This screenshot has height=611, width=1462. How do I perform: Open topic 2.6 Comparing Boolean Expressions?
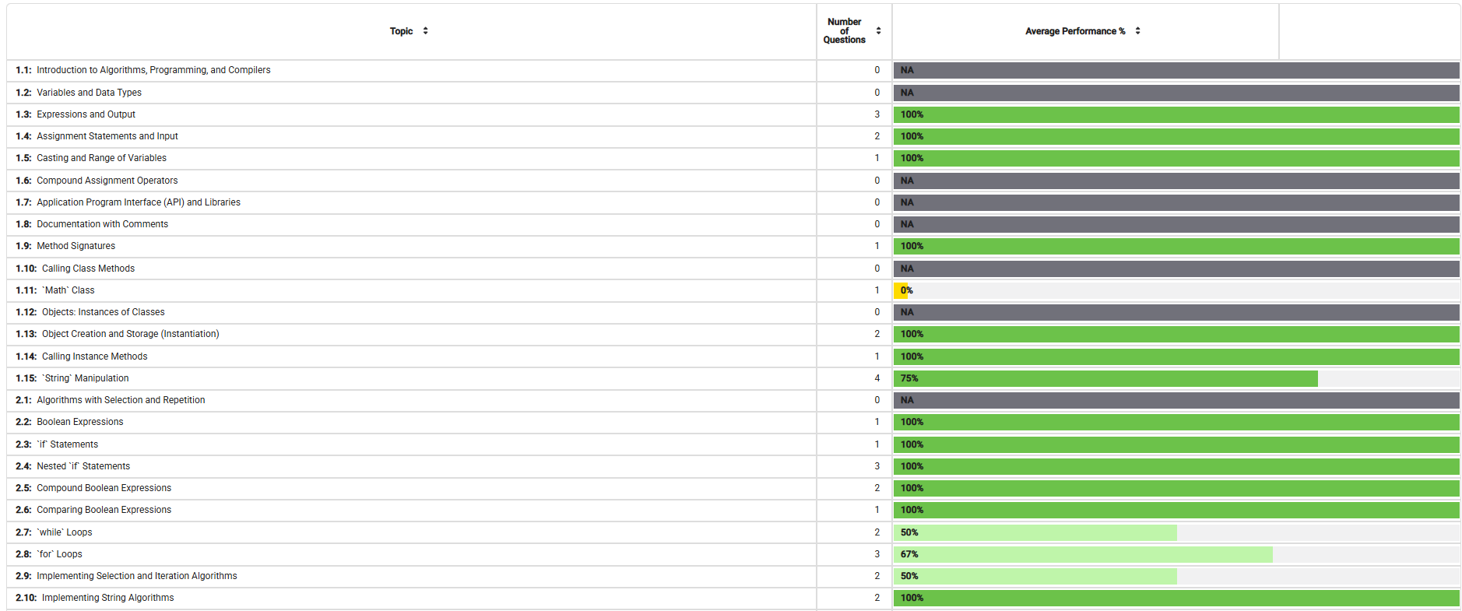point(104,510)
